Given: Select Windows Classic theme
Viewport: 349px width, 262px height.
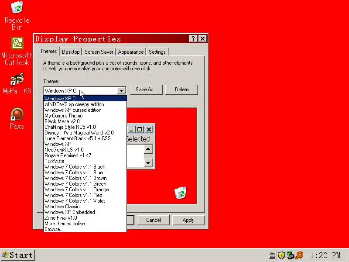Looking at the screenshot, I should tap(85, 207).
